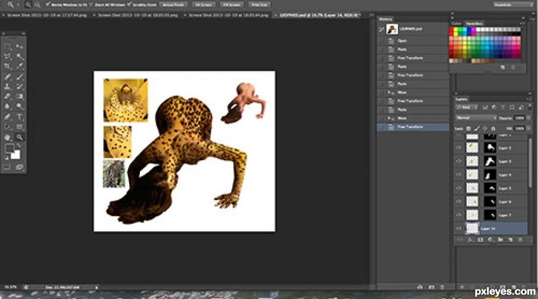Screen dimensions: 538x299
Task: Select the Spot Healing Brush tool
Action: [x=7, y=77]
